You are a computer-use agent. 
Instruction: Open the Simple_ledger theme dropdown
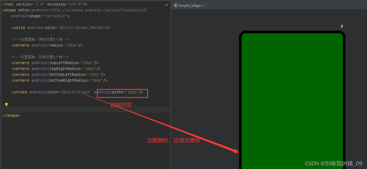click(190, 6)
